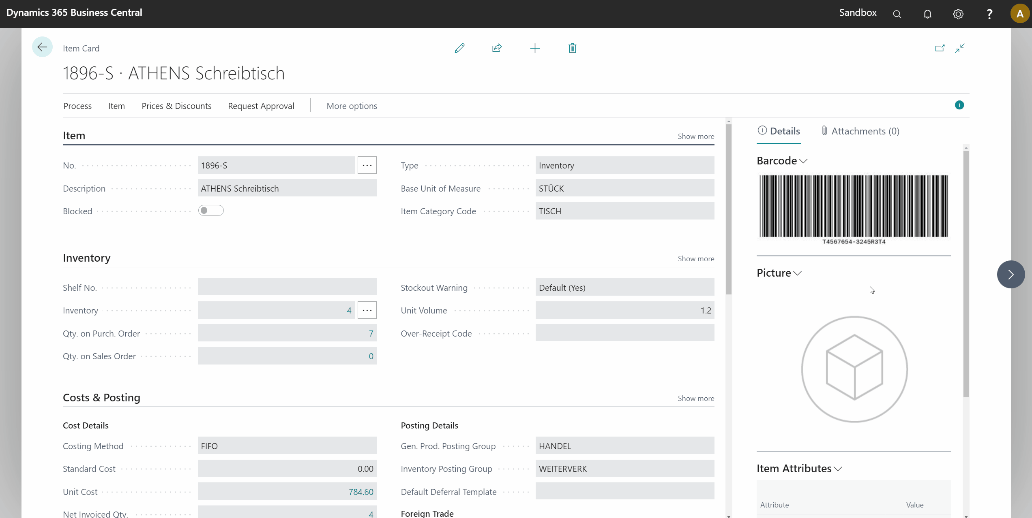1032x518 pixels.
Task: Click the share icon
Action: (x=497, y=48)
